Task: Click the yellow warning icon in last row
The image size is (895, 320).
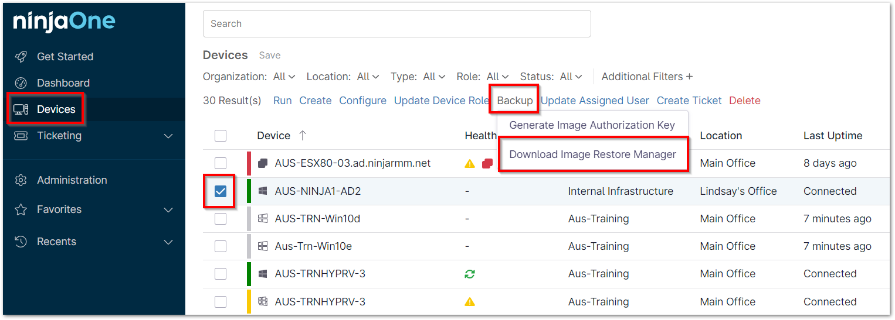Action: coord(470,302)
